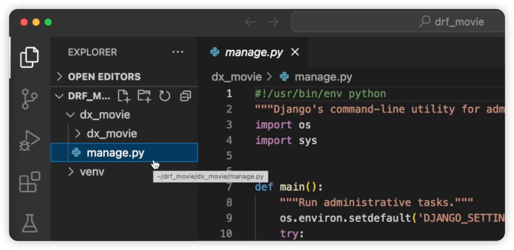Click the red close window button
This screenshot has width=514, height=250.
coord(24,22)
